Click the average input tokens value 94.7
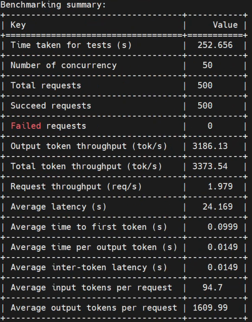This screenshot has height=322, width=252. pyautogui.click(x=213, y=287)
